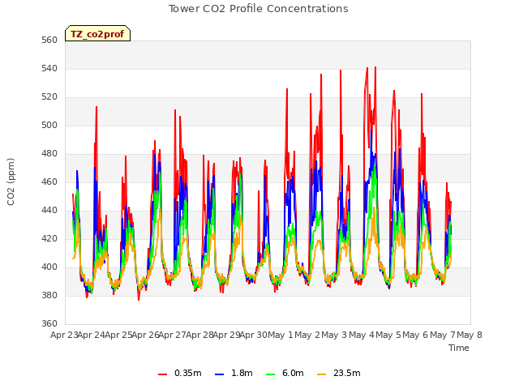Image resolution: width=519 pixels, height=389 pixels.
Task: Click the May 7 x-axis date label
Action: coord(443,335)
